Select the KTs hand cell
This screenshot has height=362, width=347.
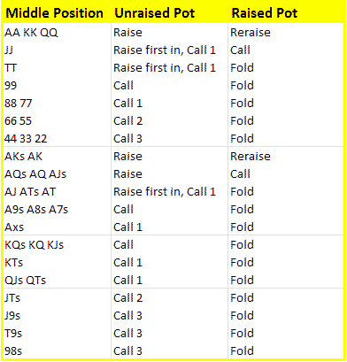[57, 263]
